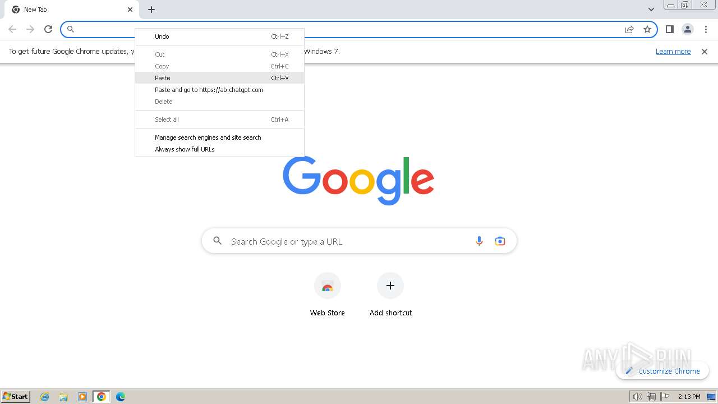Open the Web Store shortcut

pos(328,296)
